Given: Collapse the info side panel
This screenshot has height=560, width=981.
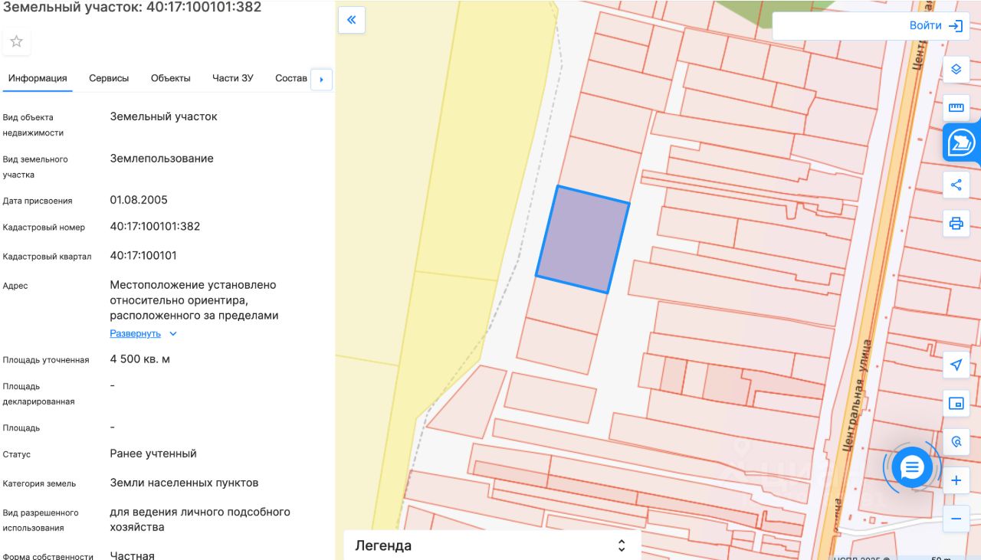Looking at the screenshot, I should tap(352, 20).
